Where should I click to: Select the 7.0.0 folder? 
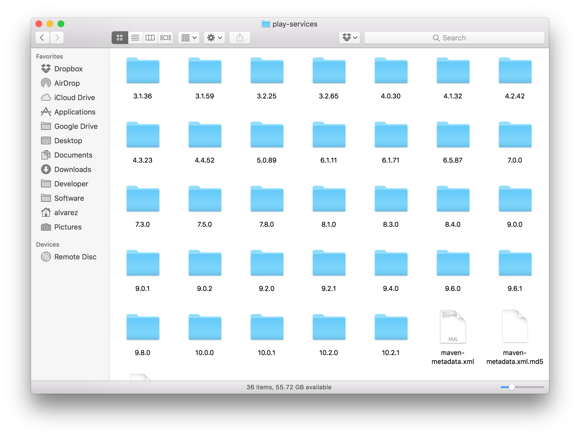coord(515,135)
